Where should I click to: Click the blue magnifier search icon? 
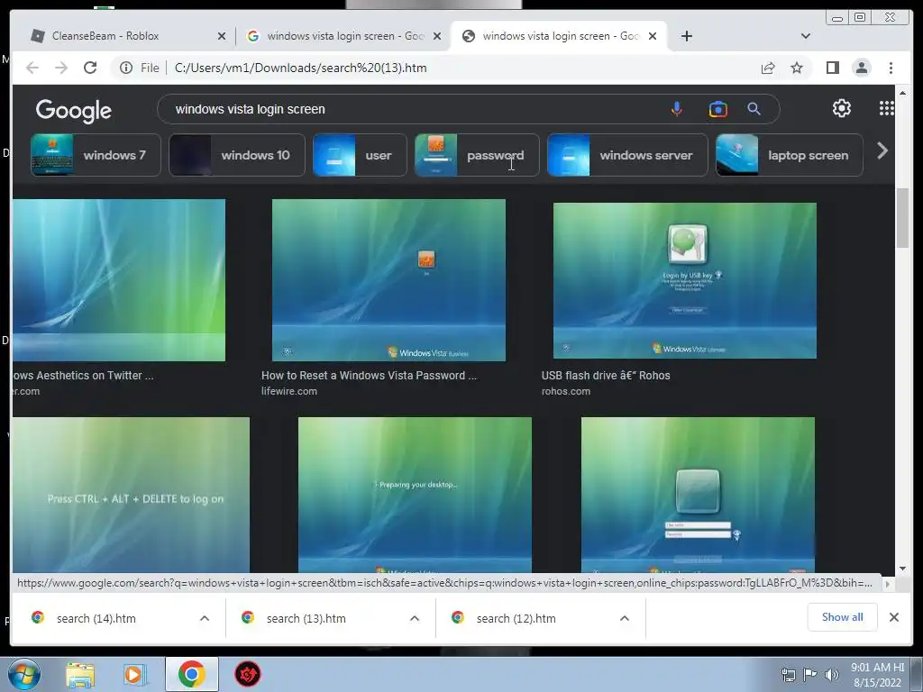[x=754, y=109]
